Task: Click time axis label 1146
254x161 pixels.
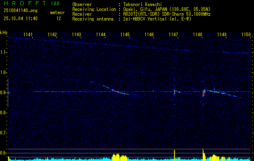Action: coord(149,34)
